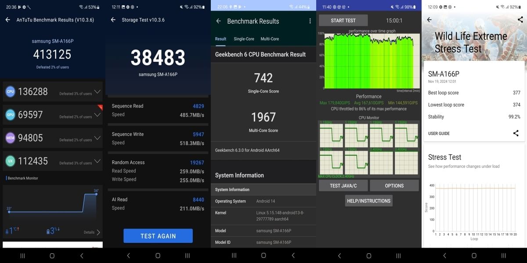The image size is (527, 263).
Task: Tap the TEST AGAIN button in Storage Test
Action: 158,235
